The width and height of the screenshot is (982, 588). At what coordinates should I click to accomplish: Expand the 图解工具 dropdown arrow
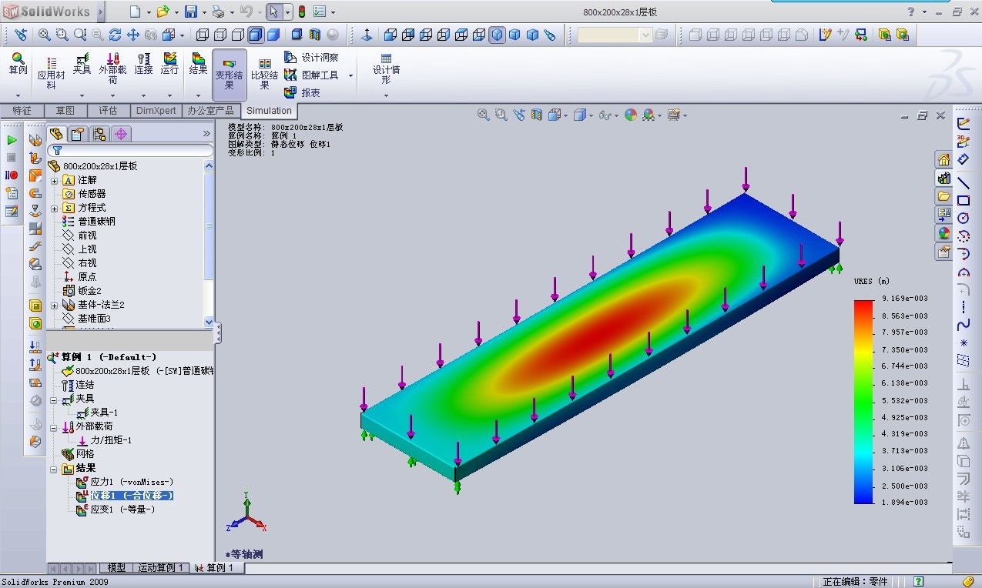point(350,75)
